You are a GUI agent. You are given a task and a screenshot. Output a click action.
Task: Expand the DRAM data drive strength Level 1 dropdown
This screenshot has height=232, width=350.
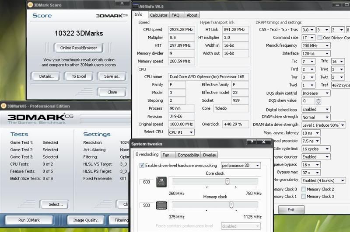(324, 125)
